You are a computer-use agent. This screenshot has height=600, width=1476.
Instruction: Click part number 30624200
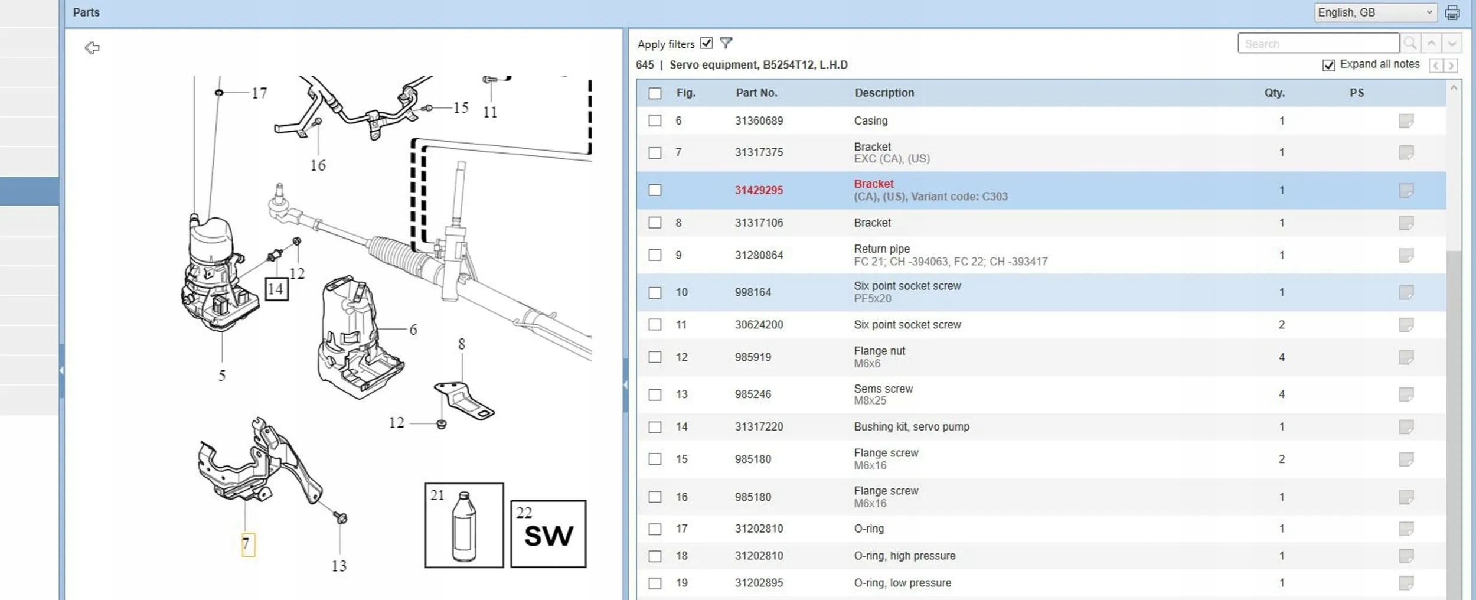[759, 325]
